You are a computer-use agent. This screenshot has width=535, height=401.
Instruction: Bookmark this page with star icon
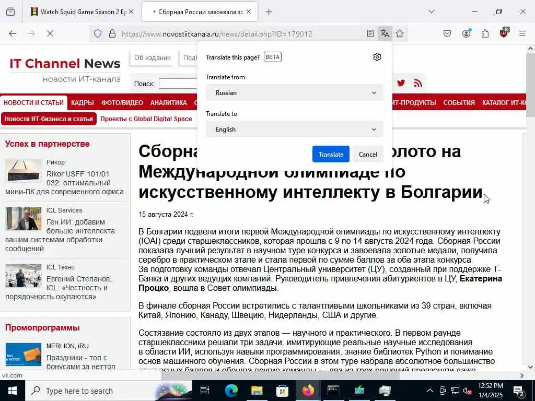[400, 34]
